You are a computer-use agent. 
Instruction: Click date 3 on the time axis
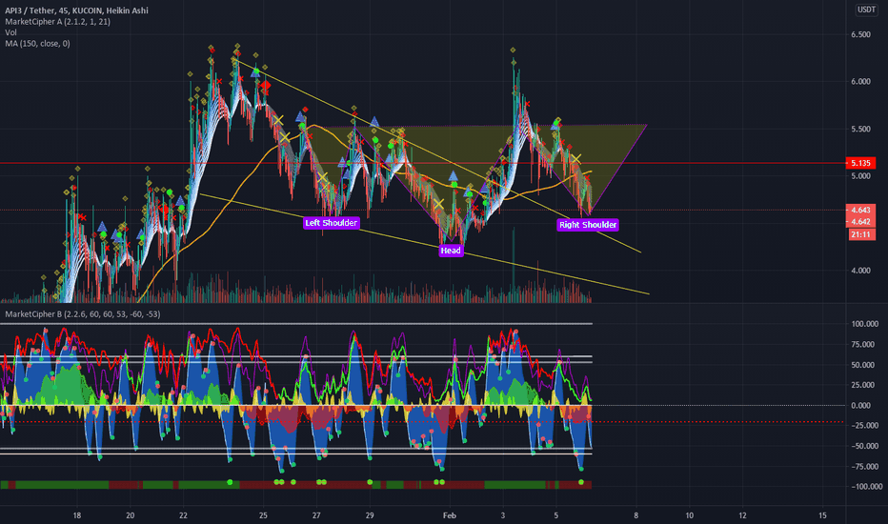[503, 515]
